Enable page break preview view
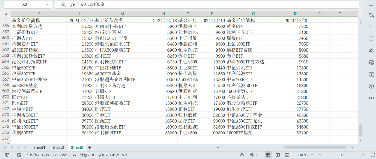 click(287, 155)
